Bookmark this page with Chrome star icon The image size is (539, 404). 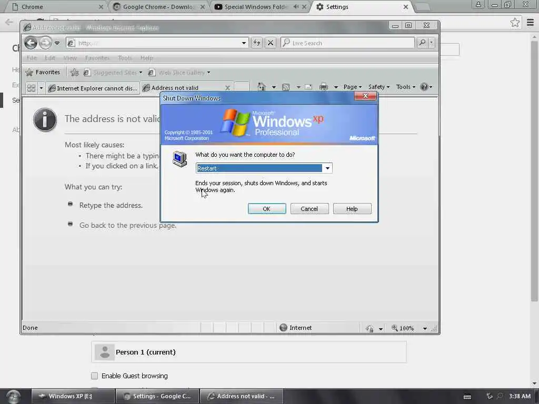pyautogui.click(x=515, y=23)
